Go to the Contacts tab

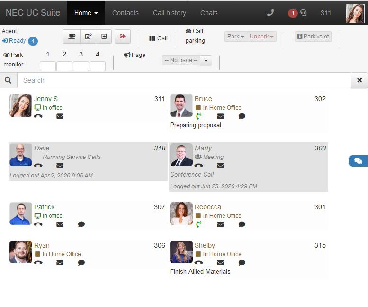point(126,13)
